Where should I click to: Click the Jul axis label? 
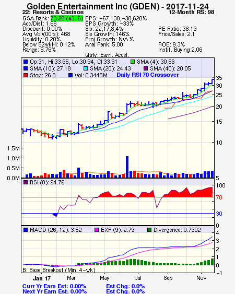pyautogui.click(x=138, y=278)
